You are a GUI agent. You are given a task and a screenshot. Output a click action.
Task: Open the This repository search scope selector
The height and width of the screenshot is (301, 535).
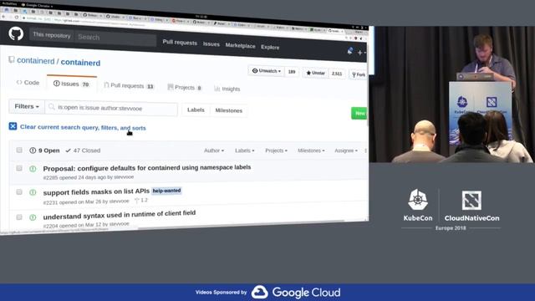click(52, 35)
